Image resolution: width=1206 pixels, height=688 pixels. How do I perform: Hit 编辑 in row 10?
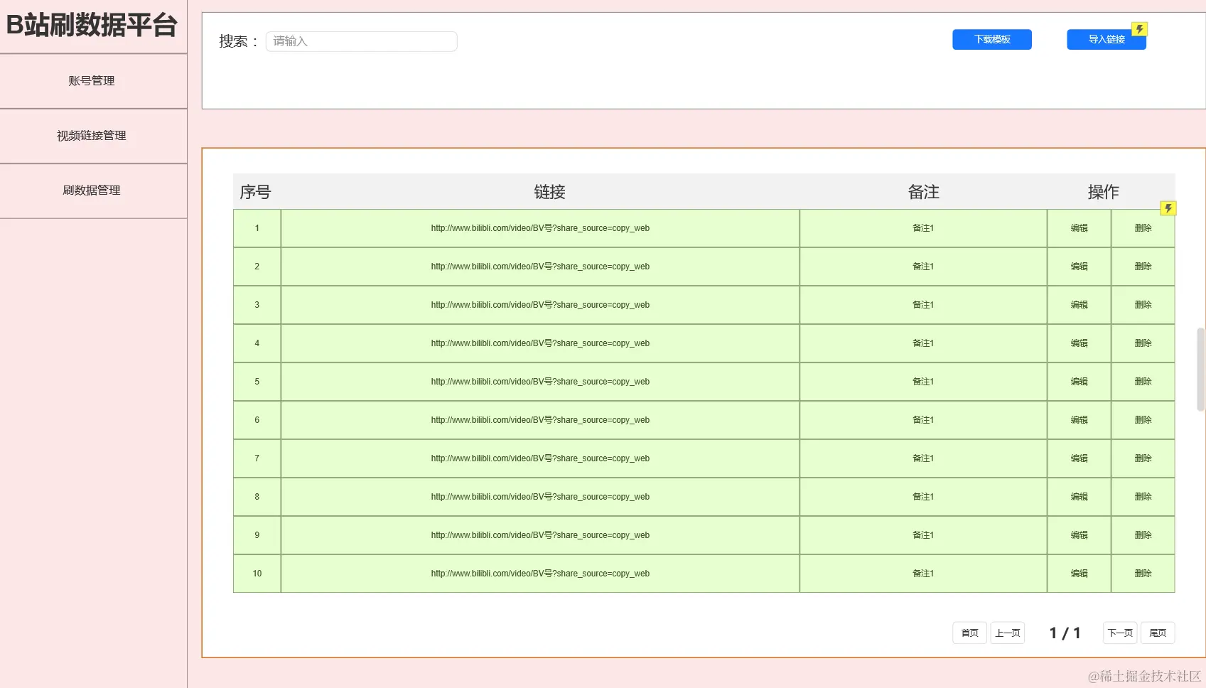coord(1079,574)
